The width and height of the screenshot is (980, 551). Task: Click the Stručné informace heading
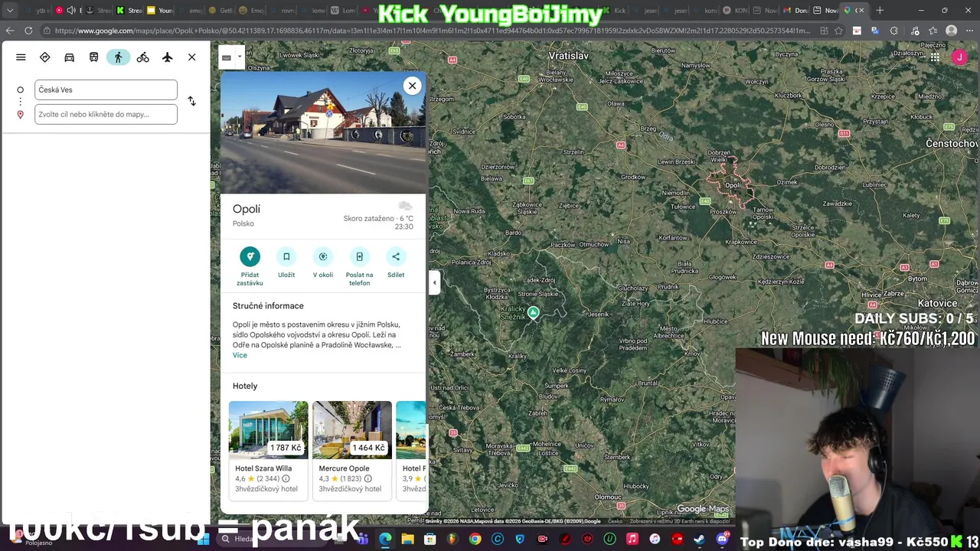click(268, 305)
